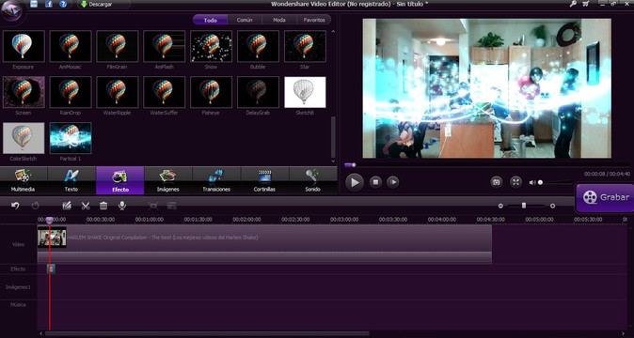Select the WaterRipple effect thumbnail
This screenshot has height=338, width=634.
click(118, 92)
